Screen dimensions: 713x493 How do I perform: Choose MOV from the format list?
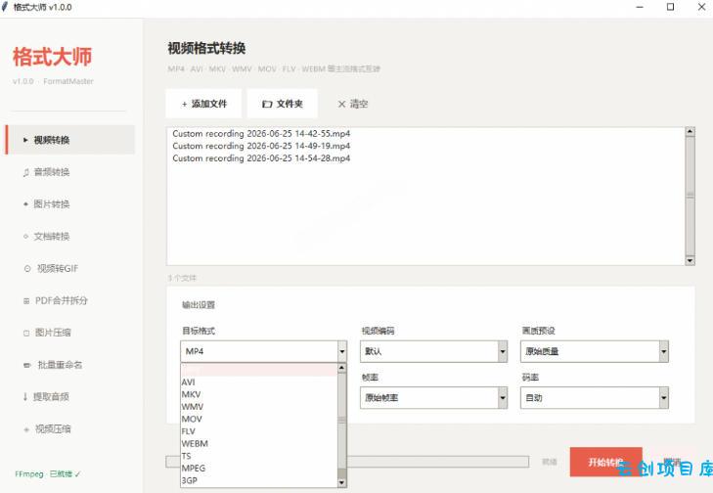coord(259,419)
